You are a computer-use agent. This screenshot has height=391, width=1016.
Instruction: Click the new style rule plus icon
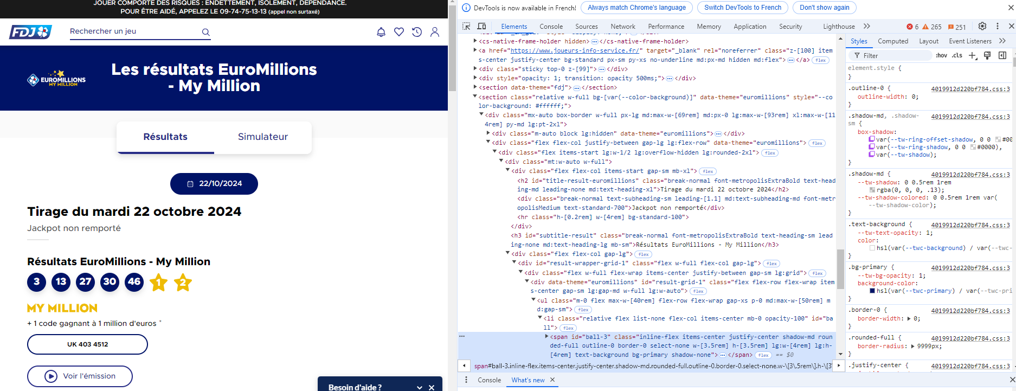coord(973,55)
